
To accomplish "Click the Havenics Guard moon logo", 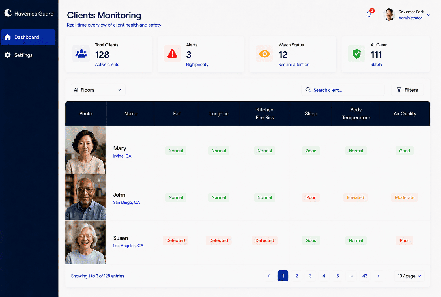I will tap(8, 13).
